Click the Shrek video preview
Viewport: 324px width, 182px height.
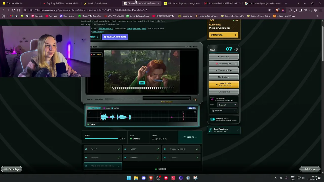click(142, 72)
